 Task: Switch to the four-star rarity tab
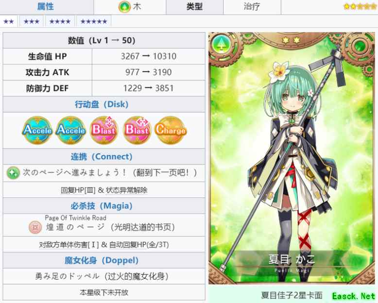60,21
